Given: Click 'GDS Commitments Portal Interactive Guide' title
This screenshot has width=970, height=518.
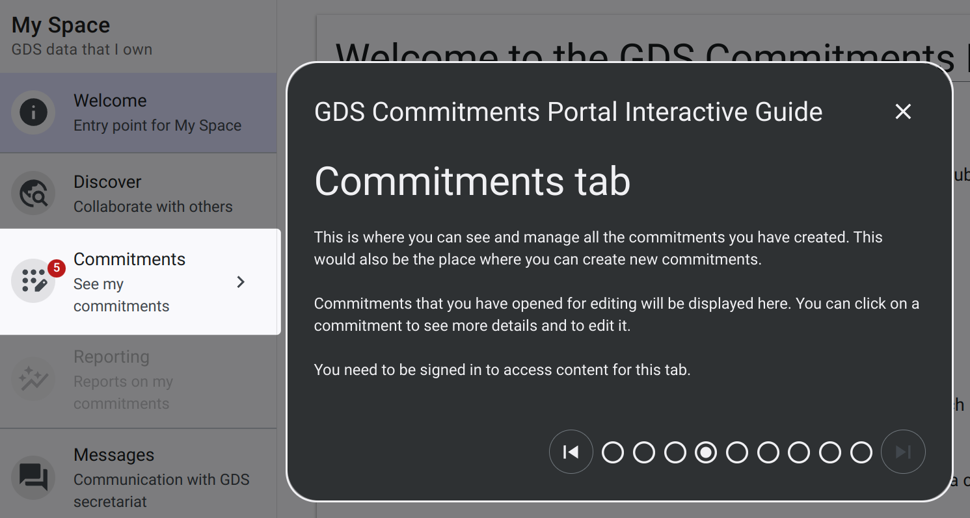Looking at the screenshot, I should click(x=568, y=112).
